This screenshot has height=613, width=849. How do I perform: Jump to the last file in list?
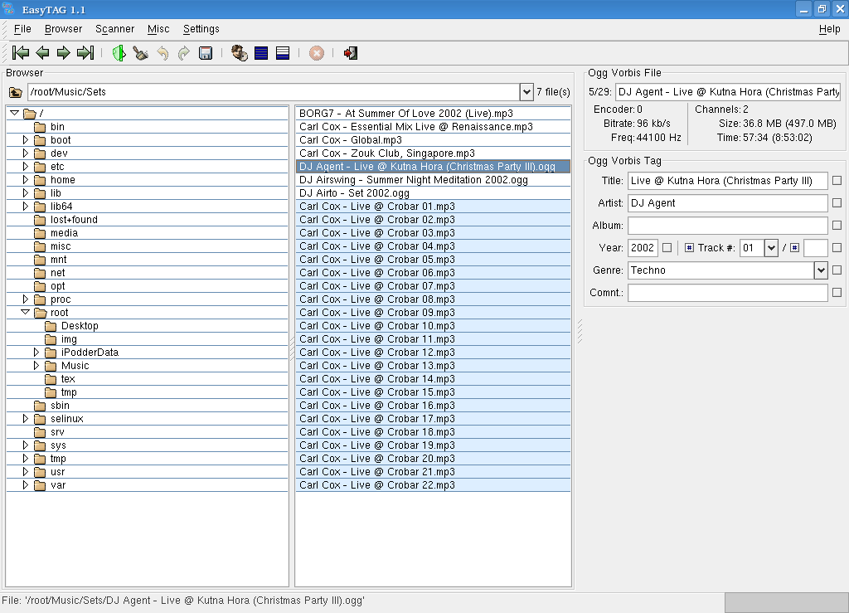pyautogui.click(x=85, y=53)
